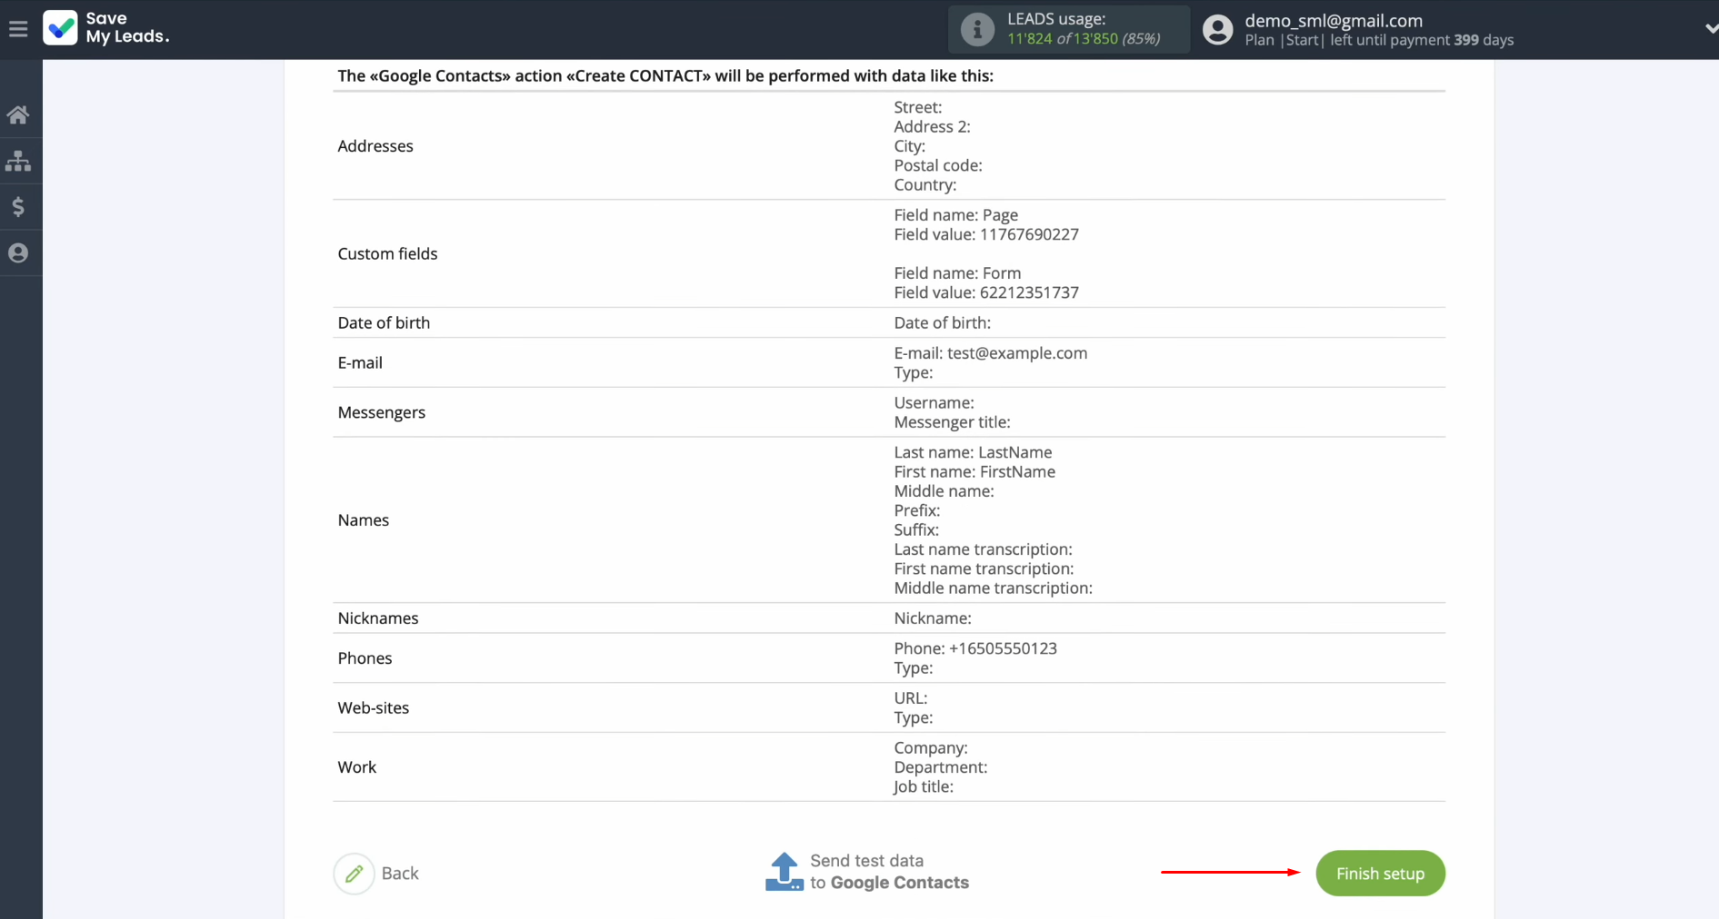Select the Work row label
The image size is (1719, 919).
point(357,767)
